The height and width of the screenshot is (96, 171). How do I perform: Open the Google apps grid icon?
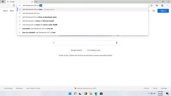[154, 11]
